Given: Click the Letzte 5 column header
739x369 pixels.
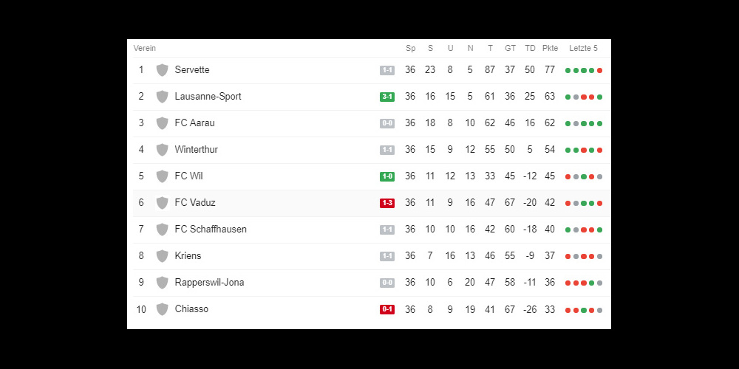Looking at the screenshot, I should click(x=583, y=48).
